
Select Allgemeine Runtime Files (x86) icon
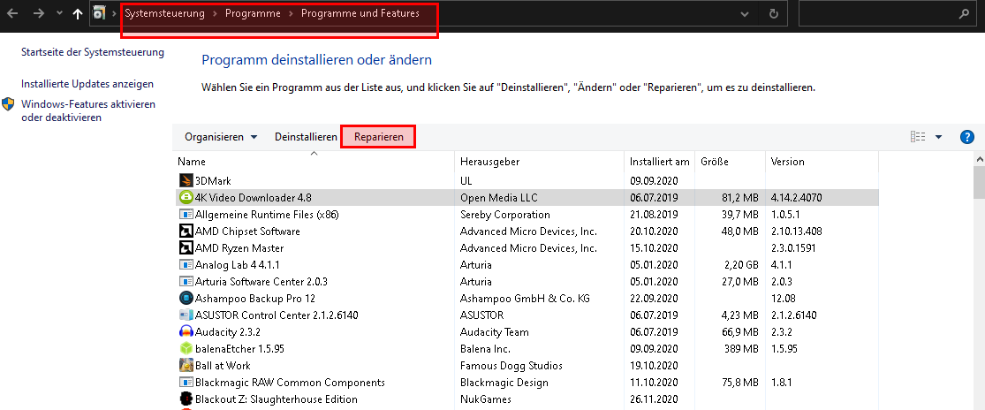pyautogui.click(x=186, y=214)
